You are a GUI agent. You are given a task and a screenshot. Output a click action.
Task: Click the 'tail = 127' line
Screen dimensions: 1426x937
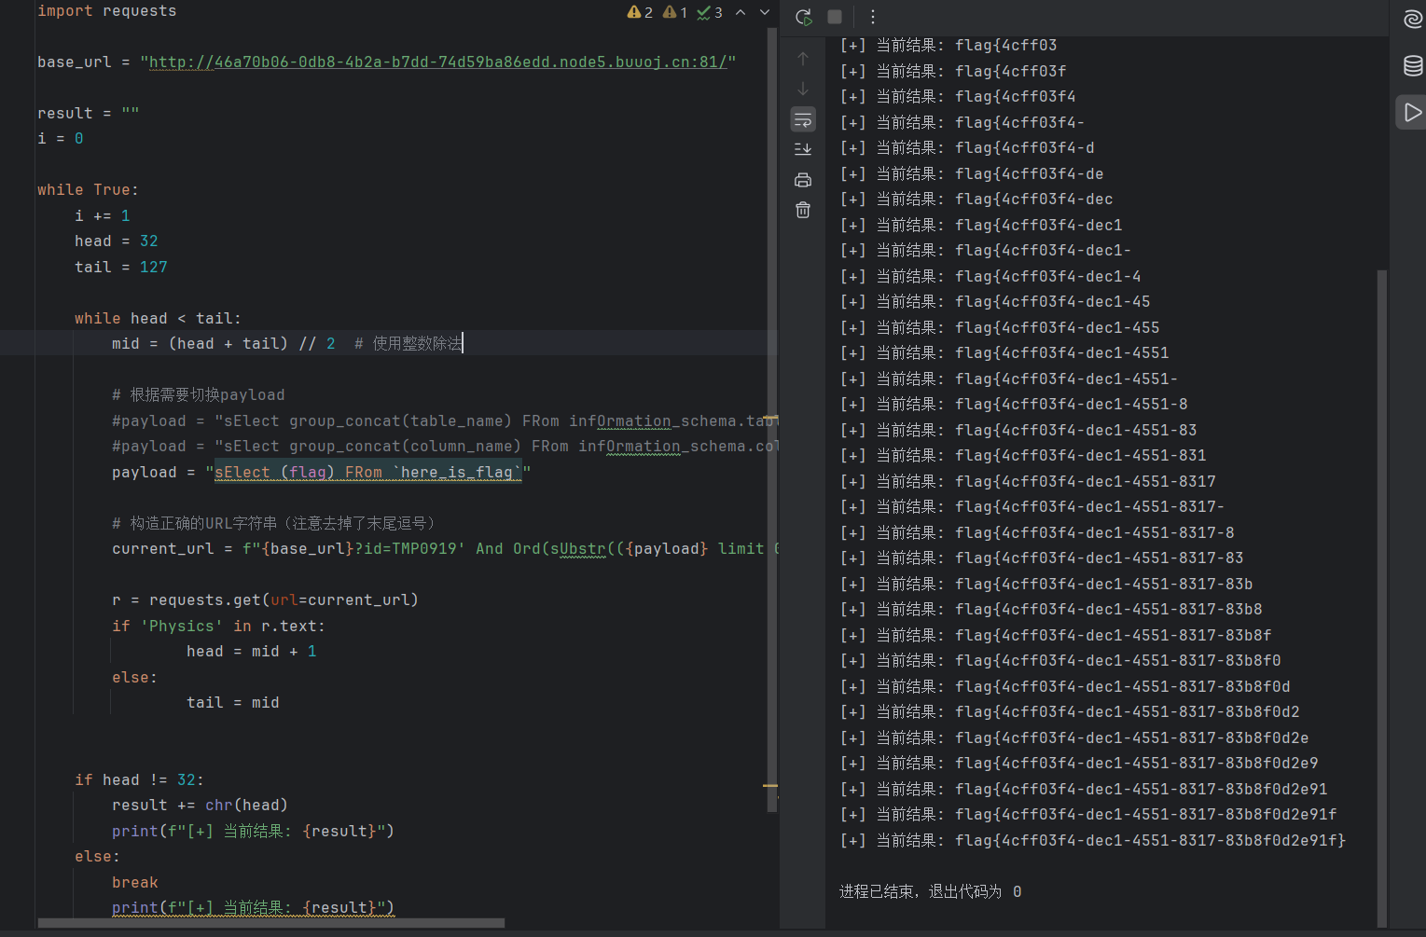pyautogui.click(x=121, y=268)
